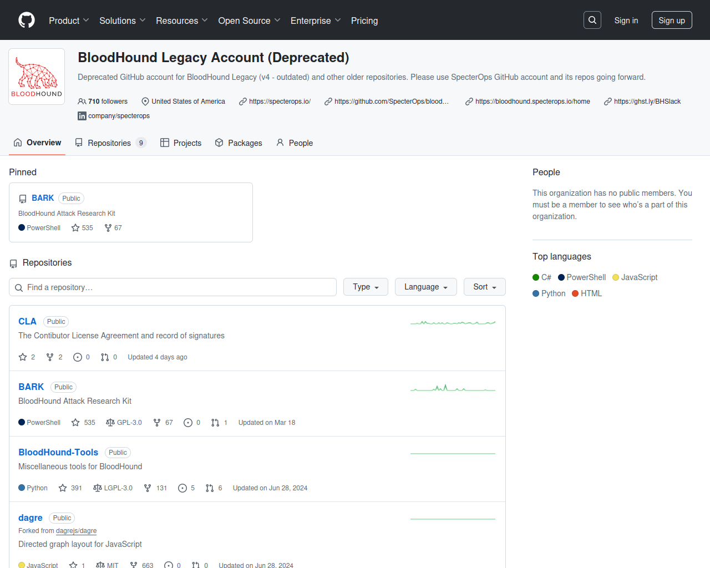Click the repository icon in pinned BARK card
The width and height of the screenshot is (710, 568).
coord(23,199)
